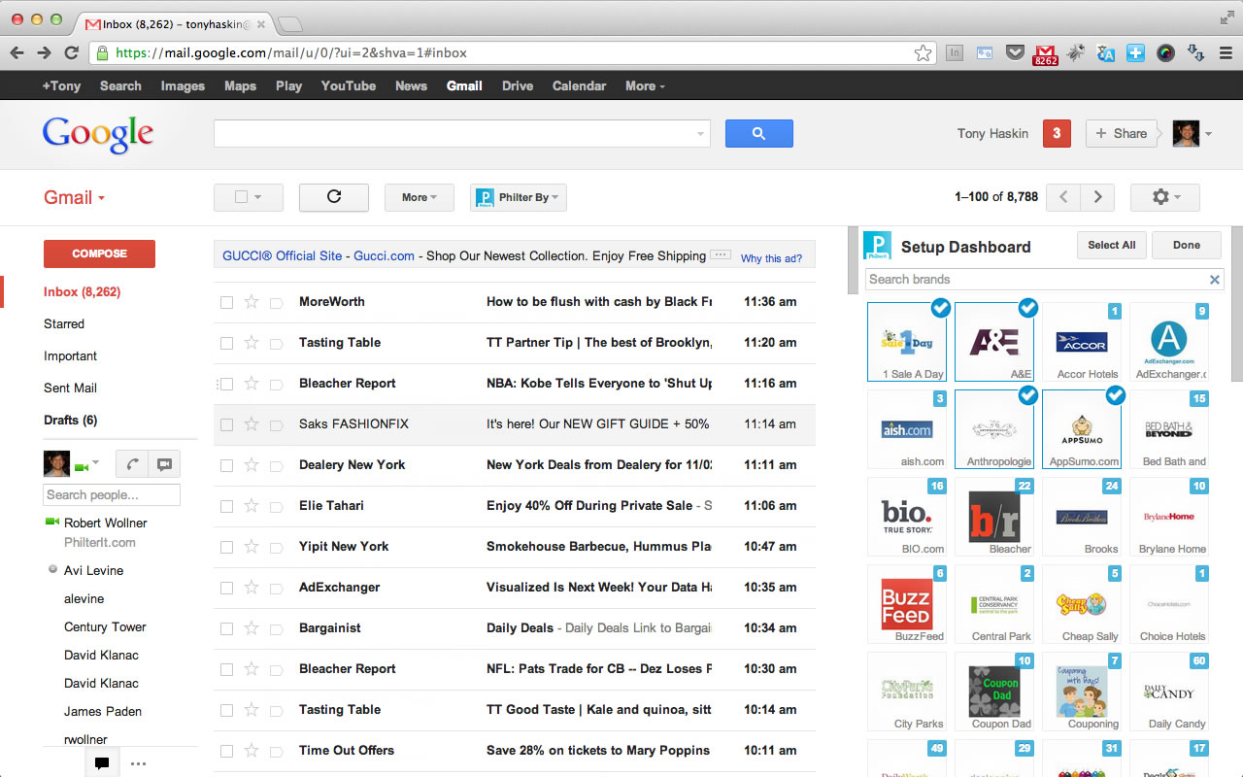The image size is (1243, 777).
Task: Toggle off the AppSumo brand selection
Action: click(x=1115, y=394)
